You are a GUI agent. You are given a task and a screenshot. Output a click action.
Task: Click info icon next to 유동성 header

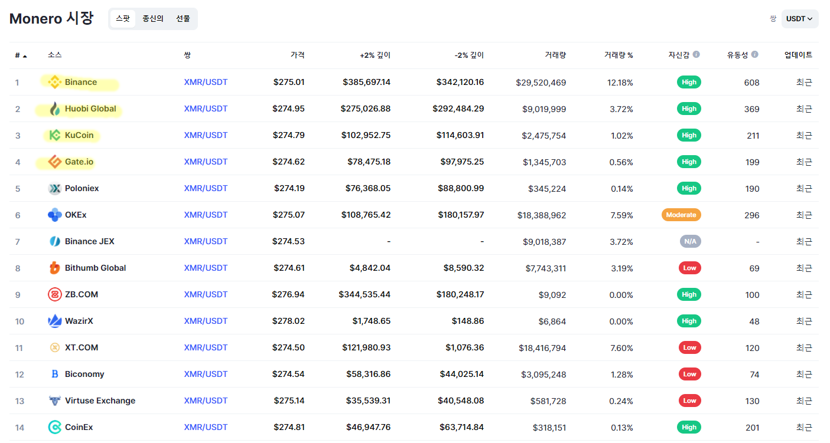(755, 54)
